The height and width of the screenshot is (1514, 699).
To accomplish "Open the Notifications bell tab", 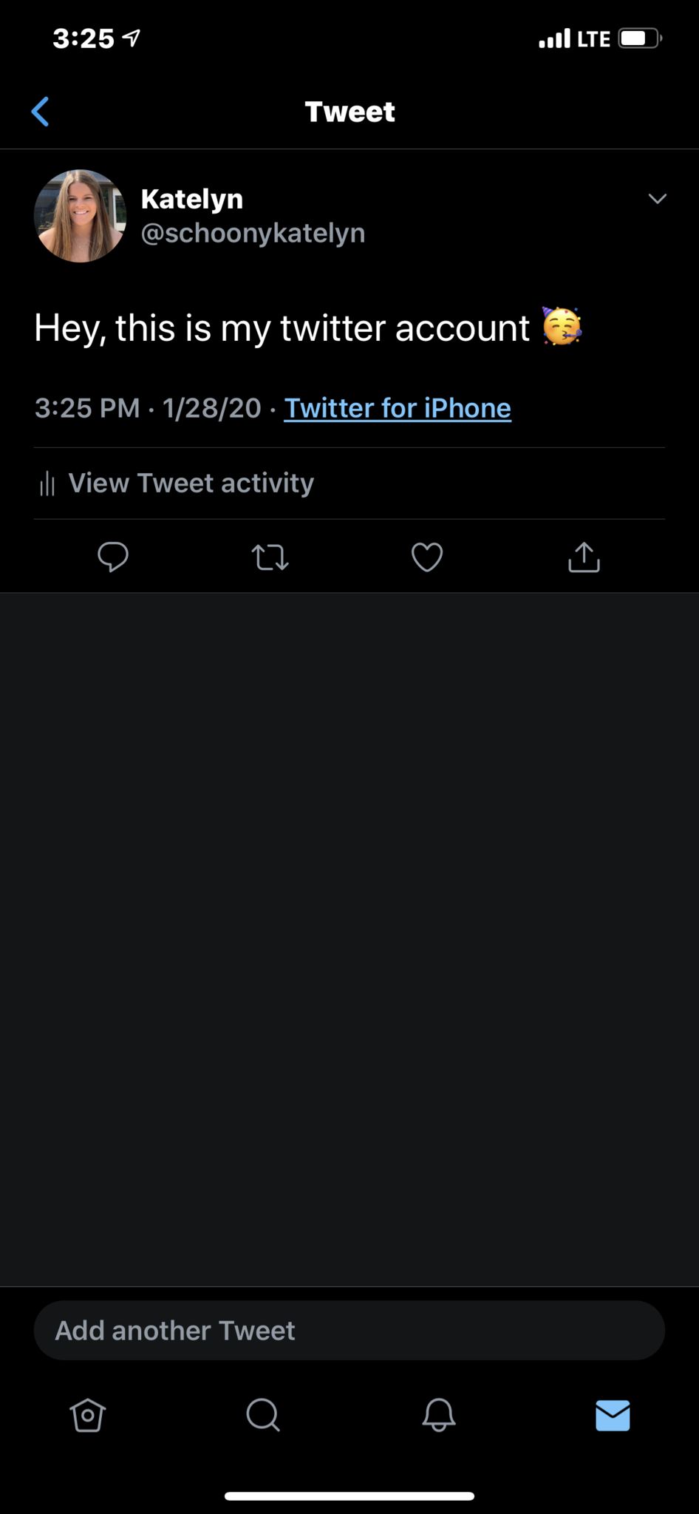I will tap(438, 1415).
